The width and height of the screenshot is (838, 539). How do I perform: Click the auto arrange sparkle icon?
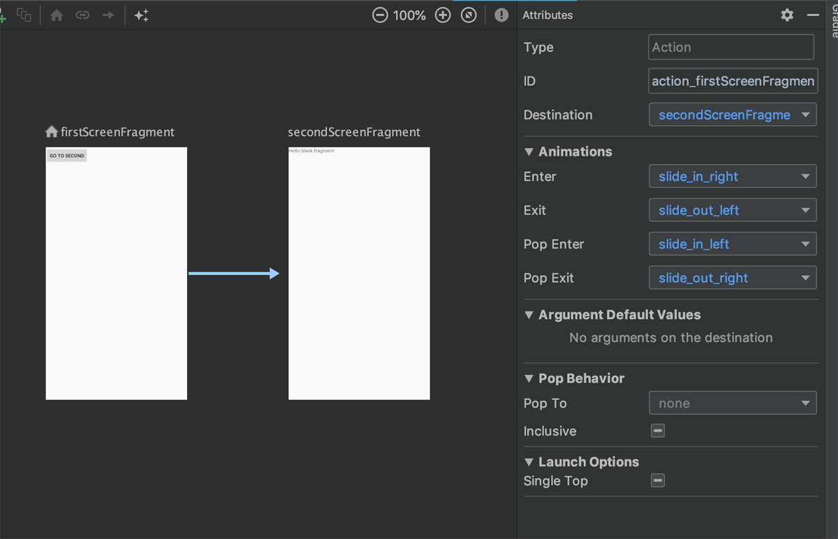click(142, 15)
